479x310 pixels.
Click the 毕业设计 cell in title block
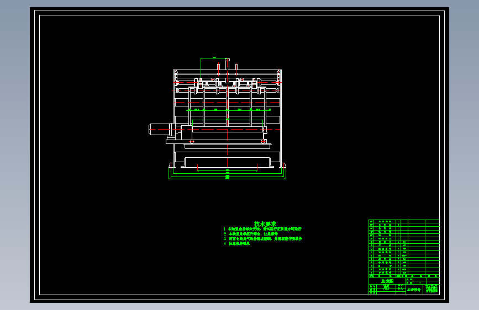(x=414, y=290)
